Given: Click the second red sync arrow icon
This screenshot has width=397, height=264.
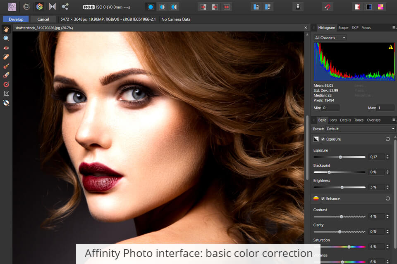Looking at the screenshot, I should tap(215, 7).
